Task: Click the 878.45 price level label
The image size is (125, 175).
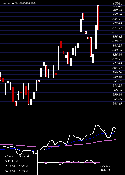Action: 117,23
